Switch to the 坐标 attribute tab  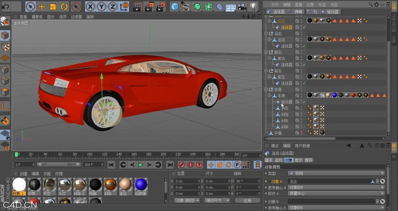point(279,160)
